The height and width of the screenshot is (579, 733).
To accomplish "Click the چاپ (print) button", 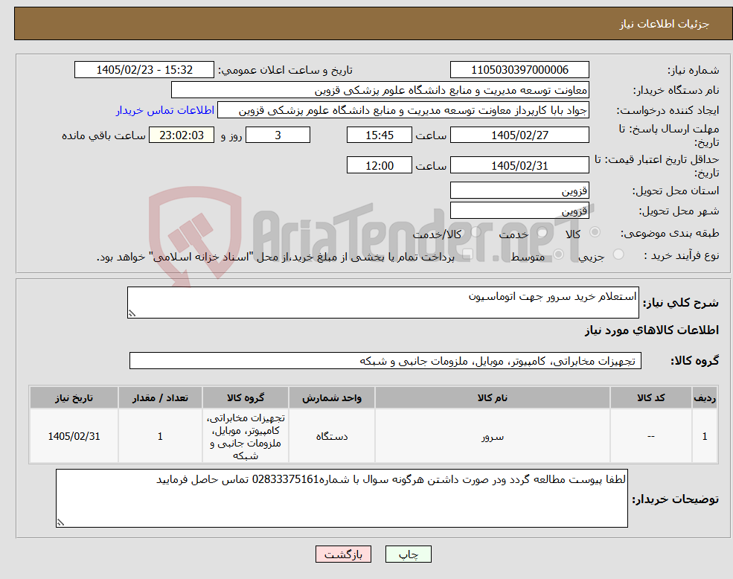I will point(408,554).
